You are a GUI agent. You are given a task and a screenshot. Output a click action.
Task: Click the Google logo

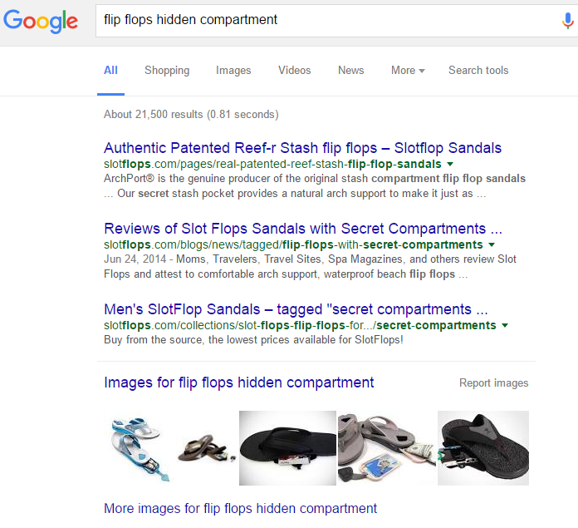click(41, 21)
